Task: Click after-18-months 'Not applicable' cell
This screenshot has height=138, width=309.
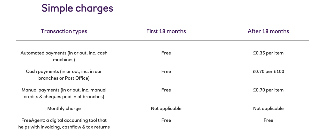Action: pyautogui.click(x=268, y=108)
